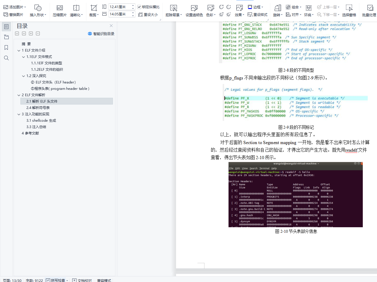Screen dimensions: 377x282
Task: Go to heading '2.4 解析符号表'
Action: (x=38, y=108)
